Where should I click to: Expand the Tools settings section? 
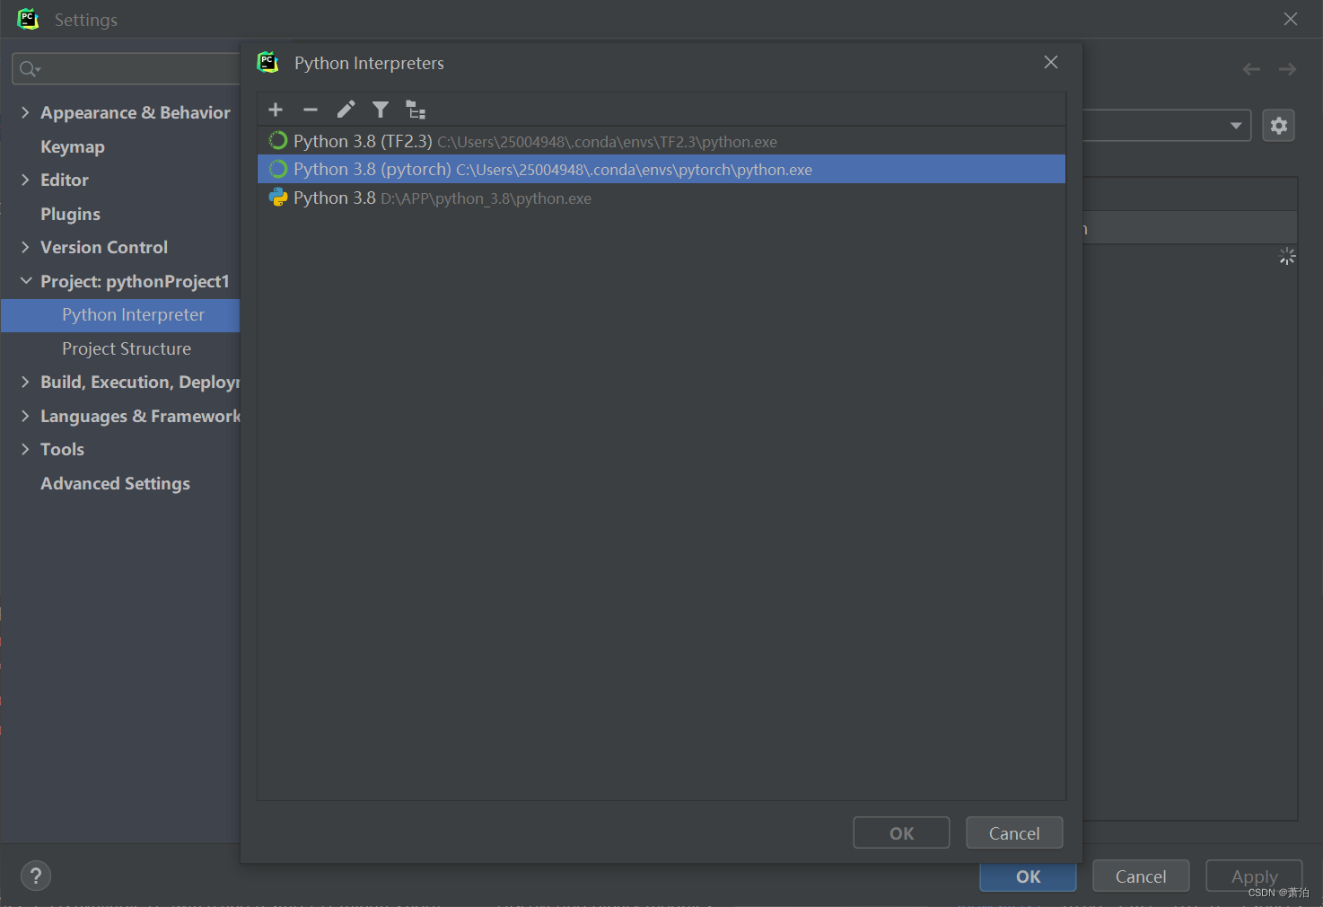(25, 449)
